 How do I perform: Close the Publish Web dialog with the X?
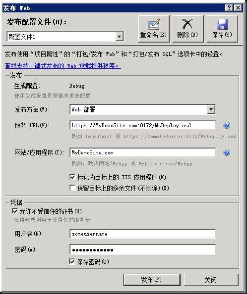pos(238,8)
